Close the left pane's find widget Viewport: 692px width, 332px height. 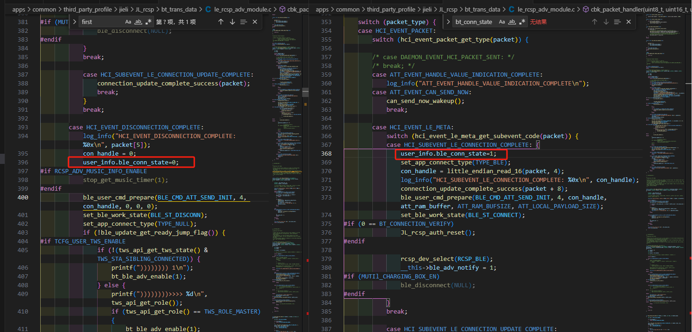(x=255, y=22)
